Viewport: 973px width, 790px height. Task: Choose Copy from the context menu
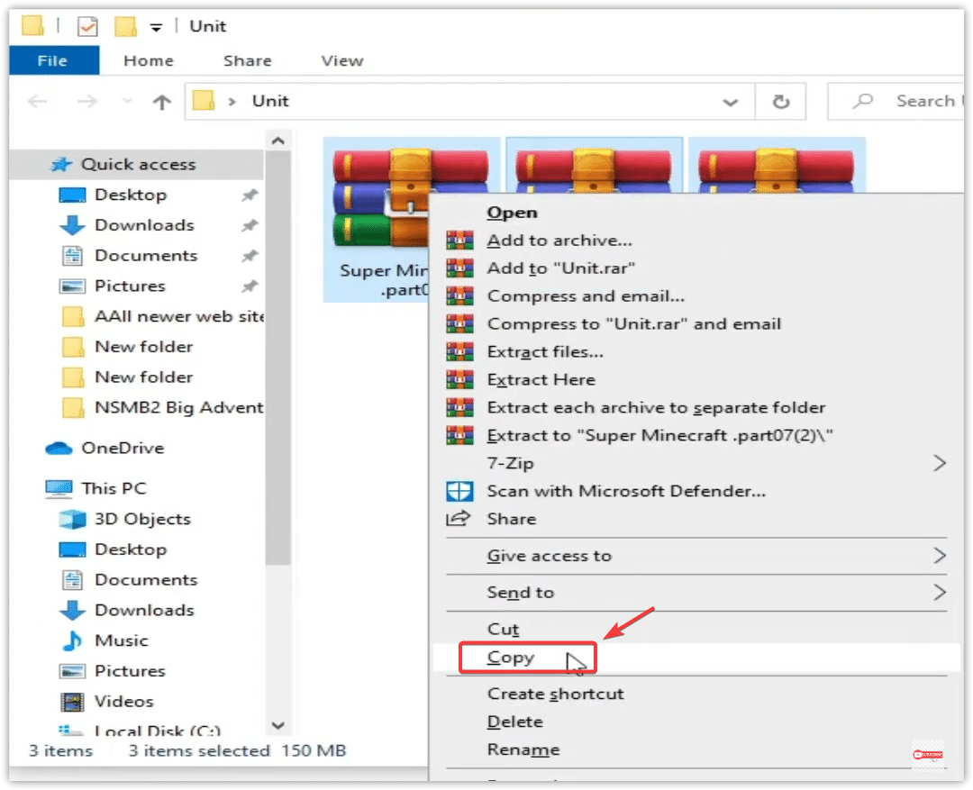point(511,658)
